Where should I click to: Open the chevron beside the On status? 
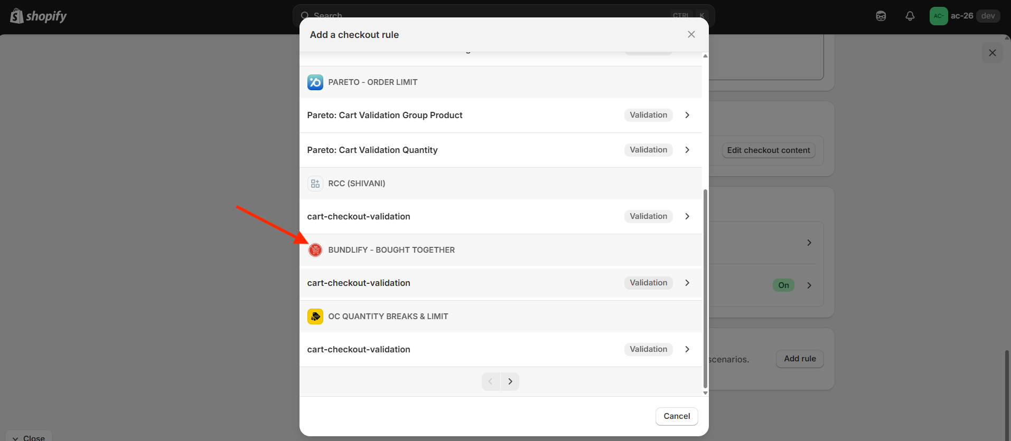pyautogui.click(x=809, y=285)
